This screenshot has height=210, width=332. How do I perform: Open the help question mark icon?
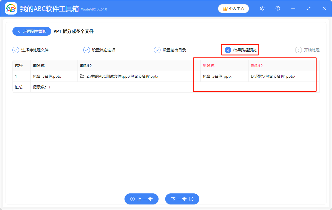point(277,8)
